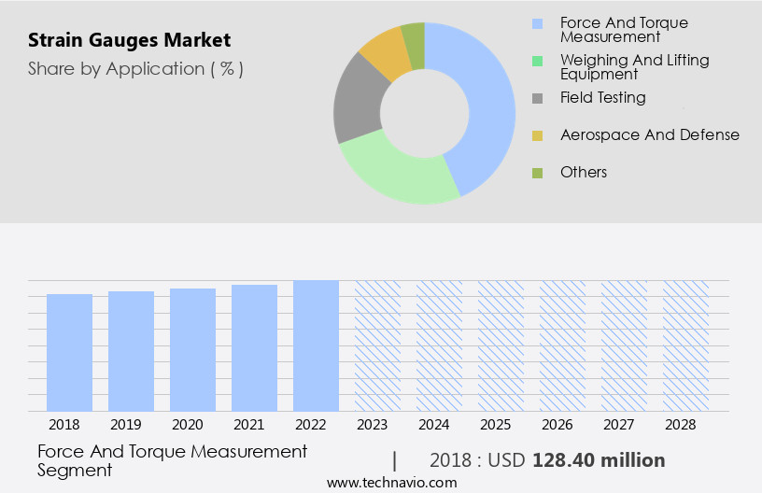This screenshot has height=493, width=762.
Task: Open the www.technavio.com link
Action: coord(391,482)
